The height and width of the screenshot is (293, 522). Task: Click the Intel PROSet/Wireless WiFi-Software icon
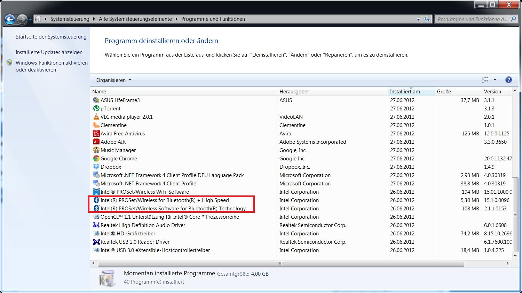pos(96,192)
